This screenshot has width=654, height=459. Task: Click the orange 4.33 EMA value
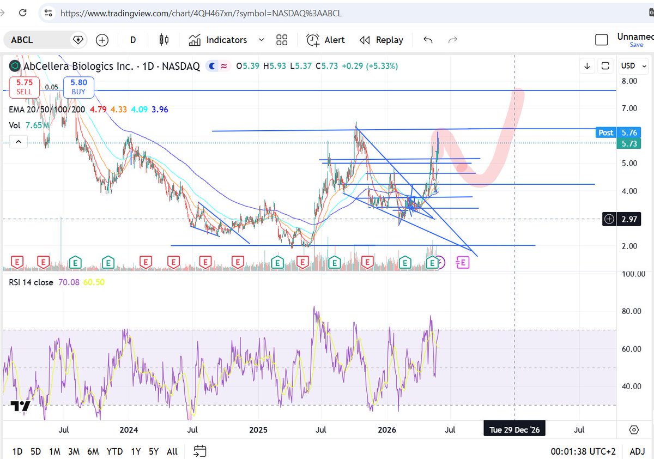pos(118,110)
